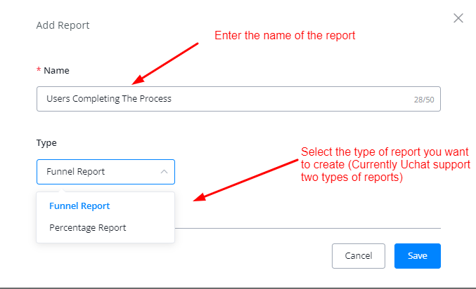Select Funnel Report from the list
Viewport: 476px width, 289px height.
79,206
